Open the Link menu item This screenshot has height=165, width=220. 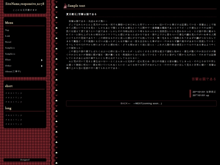tap(7, 36)
